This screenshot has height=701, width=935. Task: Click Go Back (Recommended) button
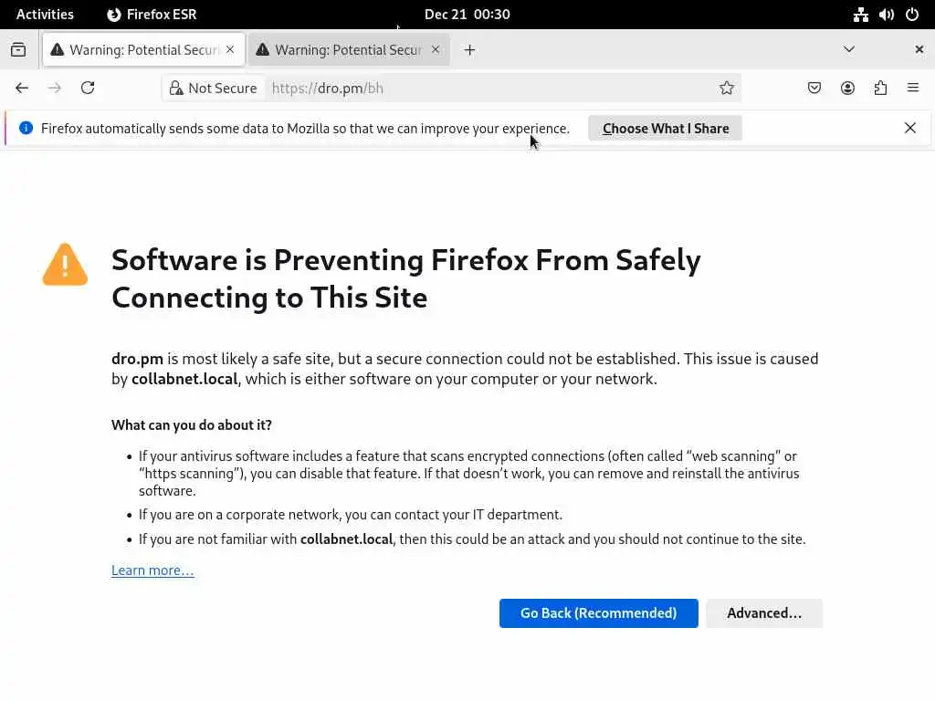click(x=598, y=613)
